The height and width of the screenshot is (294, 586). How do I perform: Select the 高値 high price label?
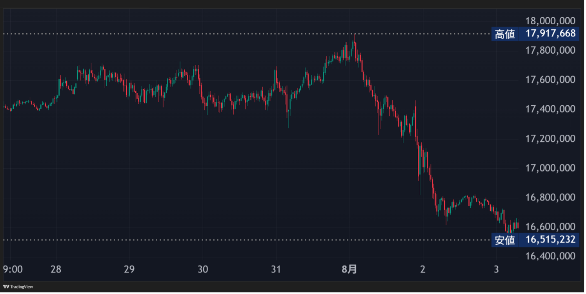505,34
